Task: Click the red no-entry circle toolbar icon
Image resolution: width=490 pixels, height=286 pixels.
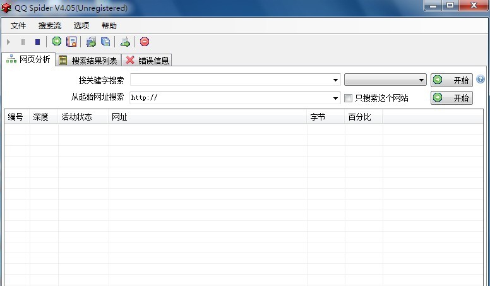Action: pos(145,42)
